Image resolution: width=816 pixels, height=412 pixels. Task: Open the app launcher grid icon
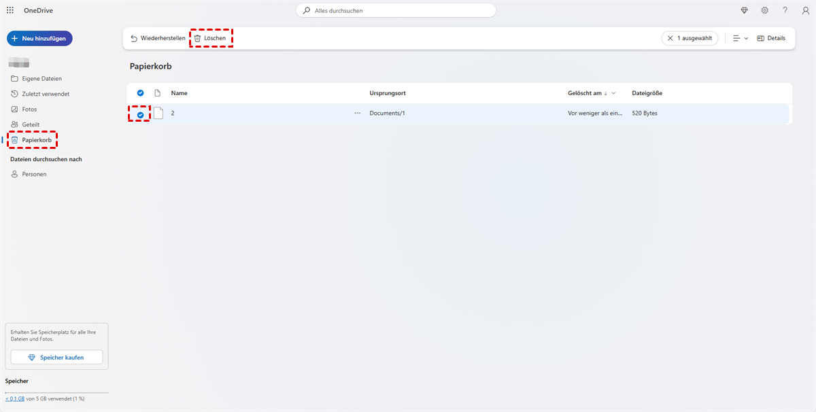click(x=10, y=10)
